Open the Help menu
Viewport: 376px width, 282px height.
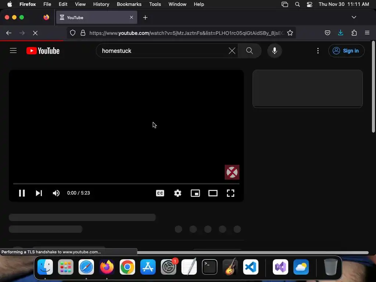(x=199, y=4)
